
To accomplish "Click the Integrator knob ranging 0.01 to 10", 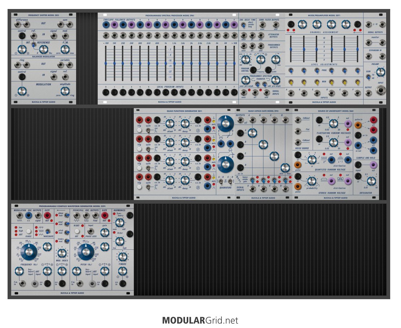I will (371, 181).
